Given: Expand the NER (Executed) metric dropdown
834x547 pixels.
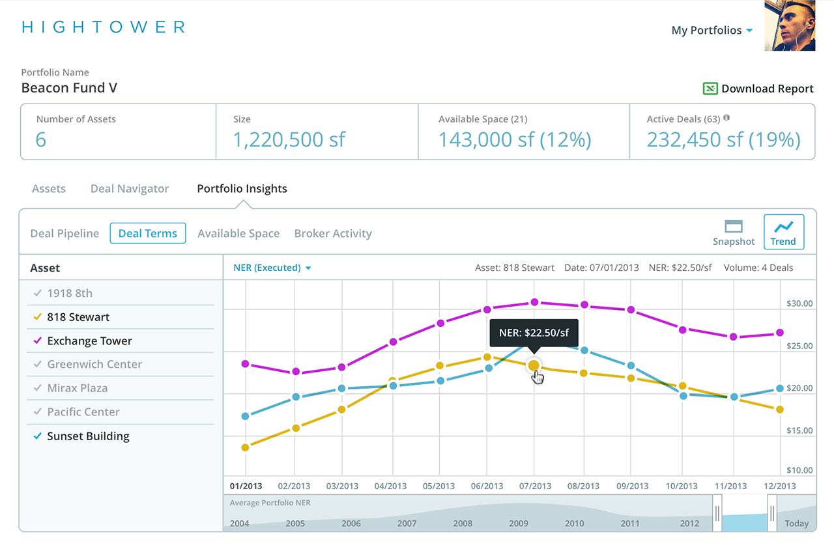Looking at the screenshot, I should point(272,268).
